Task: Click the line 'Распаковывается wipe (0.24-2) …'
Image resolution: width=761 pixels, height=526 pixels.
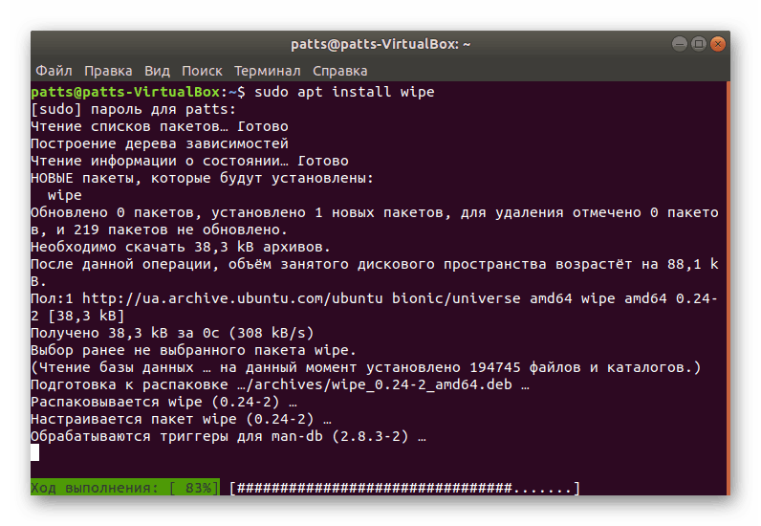Action: tap(163, 402)
